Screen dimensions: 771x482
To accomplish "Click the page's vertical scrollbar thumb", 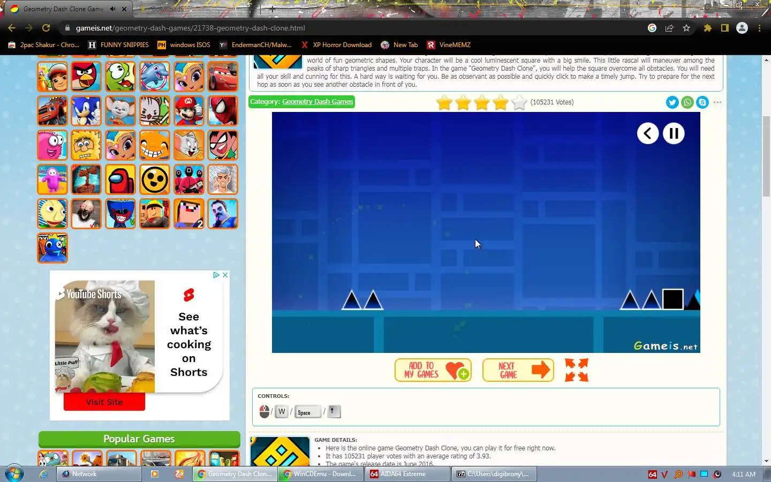I will pyautogui.click(x=766, y=155).
